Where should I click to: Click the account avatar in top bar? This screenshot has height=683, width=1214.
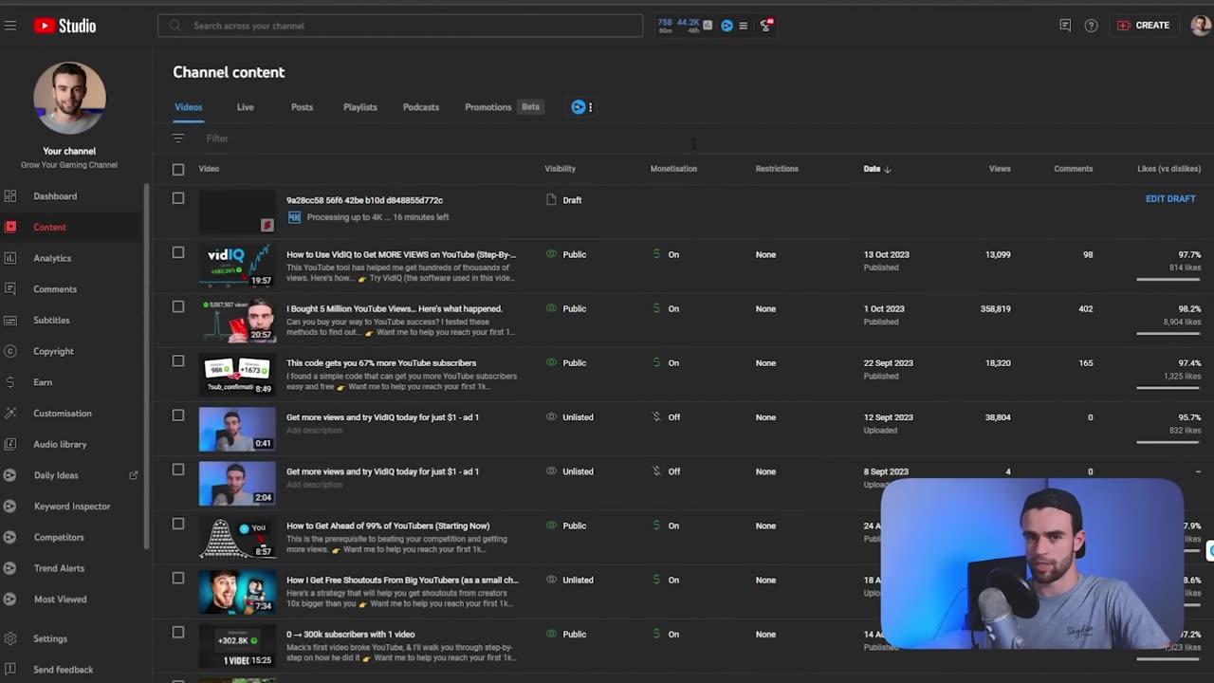click(1201, 26)
